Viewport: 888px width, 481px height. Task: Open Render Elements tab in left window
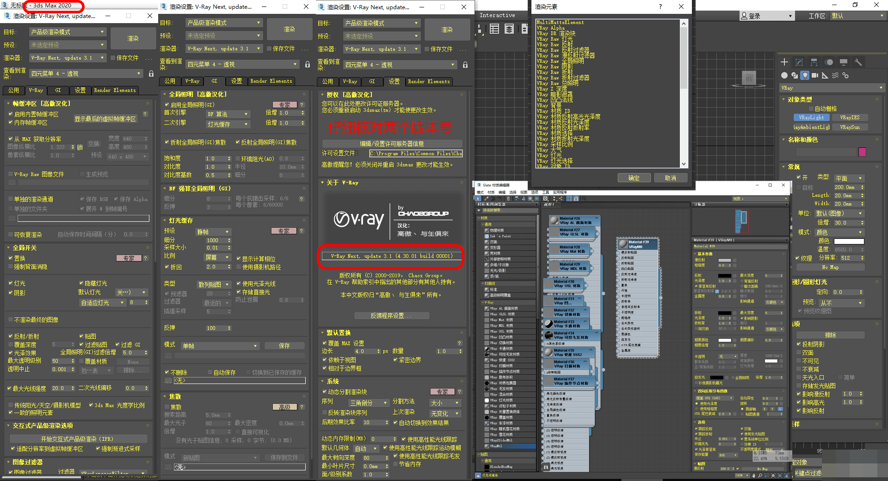click(115, 90)
